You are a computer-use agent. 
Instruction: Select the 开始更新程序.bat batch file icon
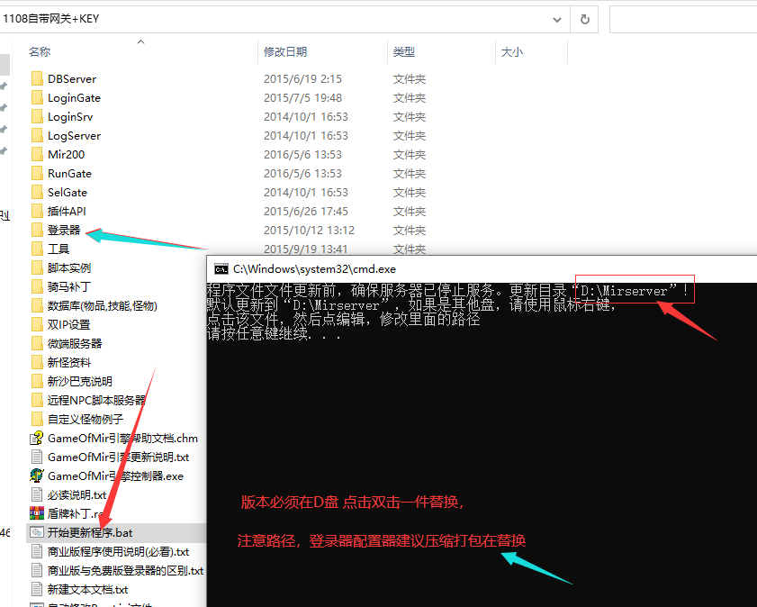point(37,532)
